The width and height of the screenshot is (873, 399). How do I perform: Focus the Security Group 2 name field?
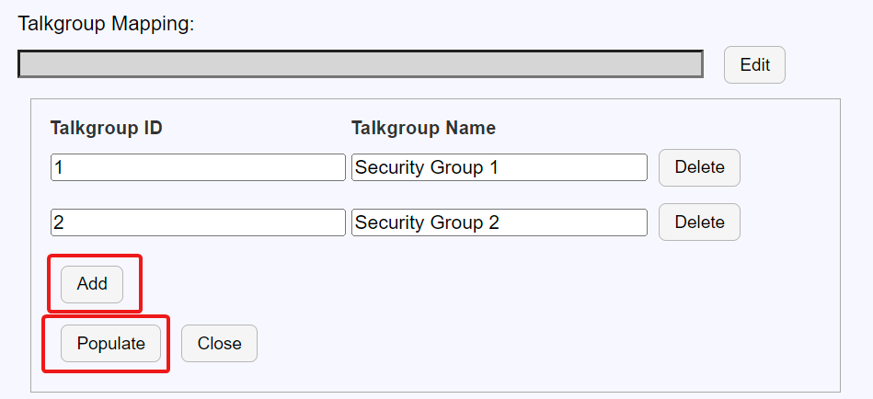point(499,222)
